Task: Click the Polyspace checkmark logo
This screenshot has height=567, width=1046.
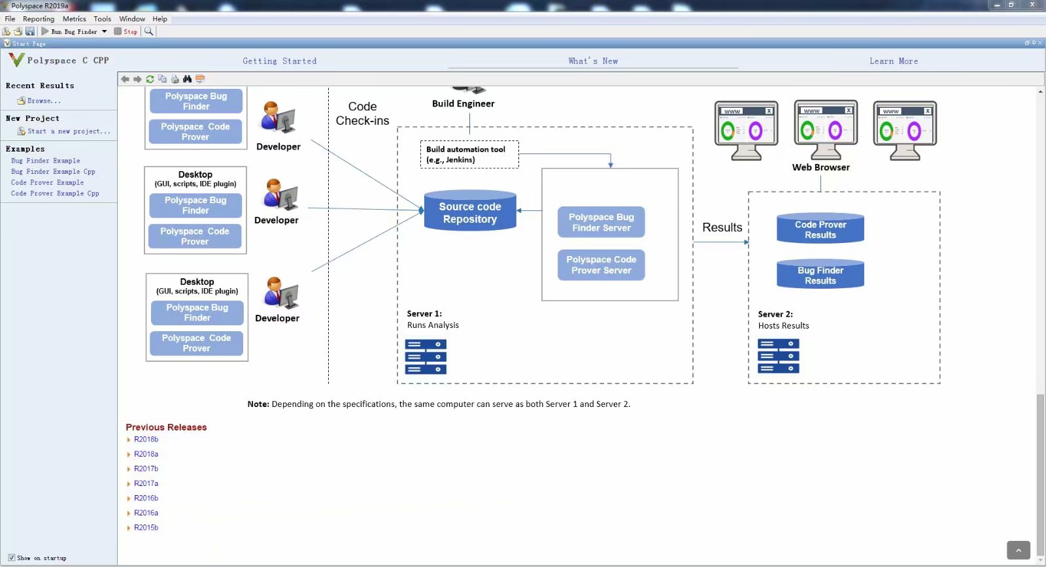Action: click(x=16, y=60)
